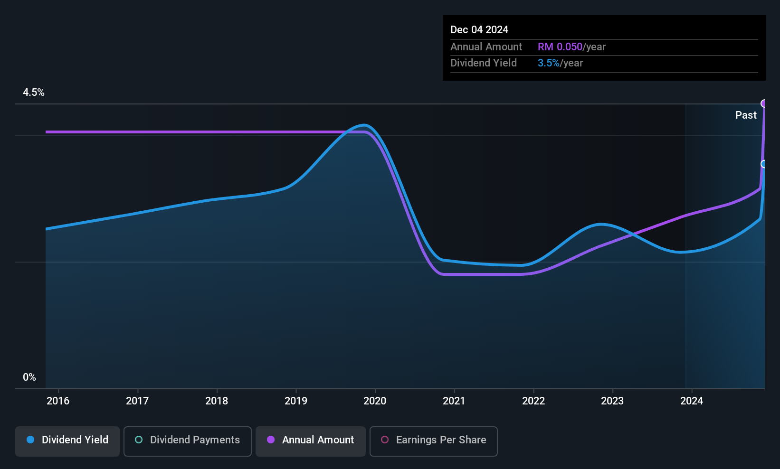Click the pink Earnings Per Share circle
The image size is (780, 469).
(x=385, y=440)
